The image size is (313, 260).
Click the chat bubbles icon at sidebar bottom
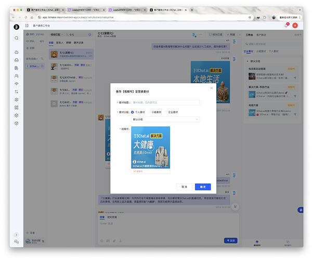[x=17, y=242]
